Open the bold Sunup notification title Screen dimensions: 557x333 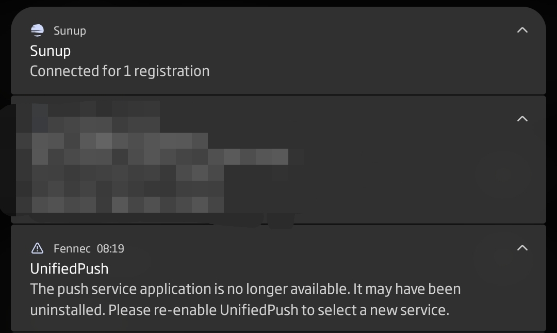click(50, 51)
